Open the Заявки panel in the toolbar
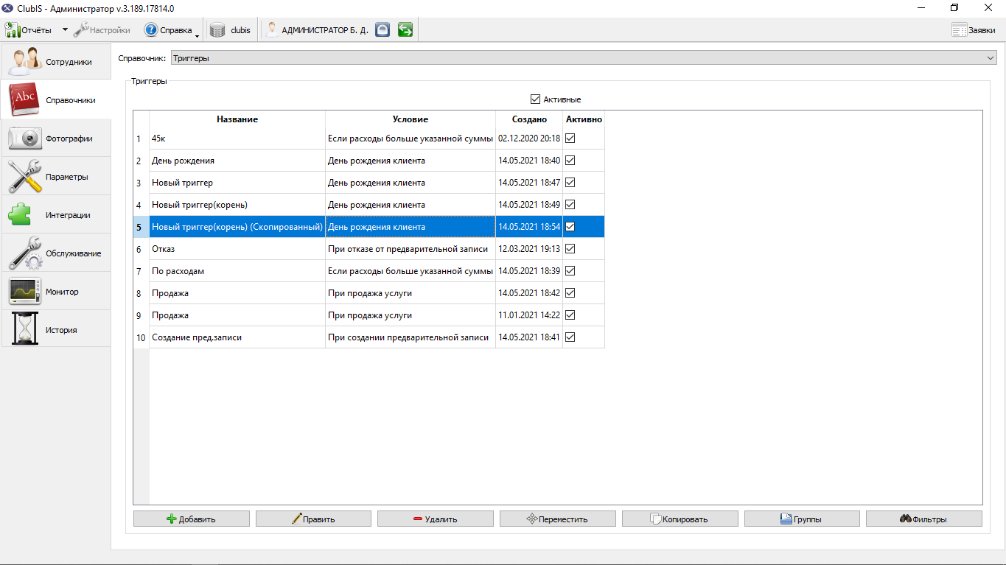This screenshot has width=1006, height=565. point(974,30)
